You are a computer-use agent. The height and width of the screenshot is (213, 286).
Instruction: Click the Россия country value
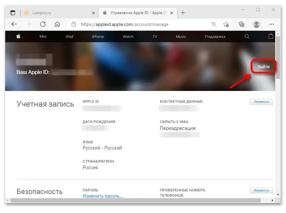coord(90,168)
